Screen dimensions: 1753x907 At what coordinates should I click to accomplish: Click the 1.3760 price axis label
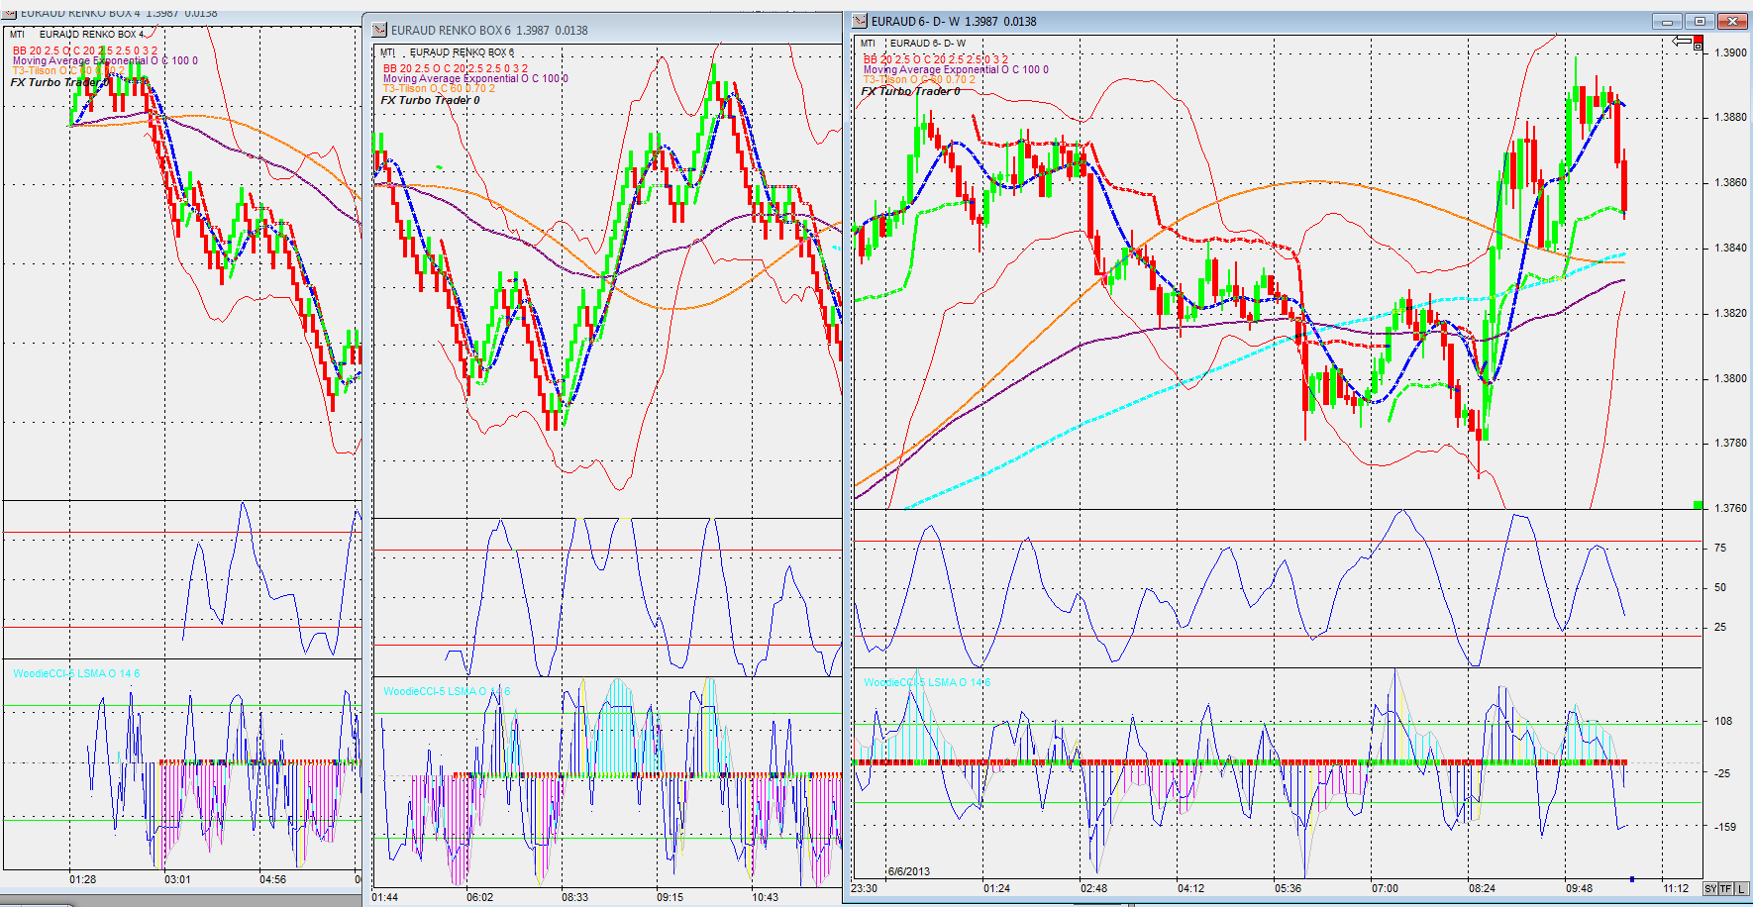[1731, 509]
